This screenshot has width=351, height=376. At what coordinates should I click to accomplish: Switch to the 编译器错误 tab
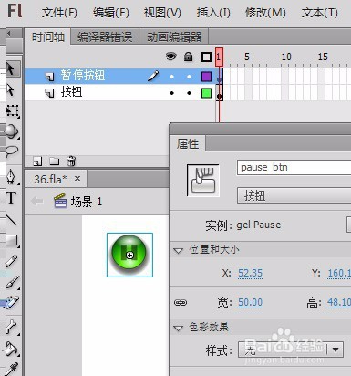[x=105, y=37]
